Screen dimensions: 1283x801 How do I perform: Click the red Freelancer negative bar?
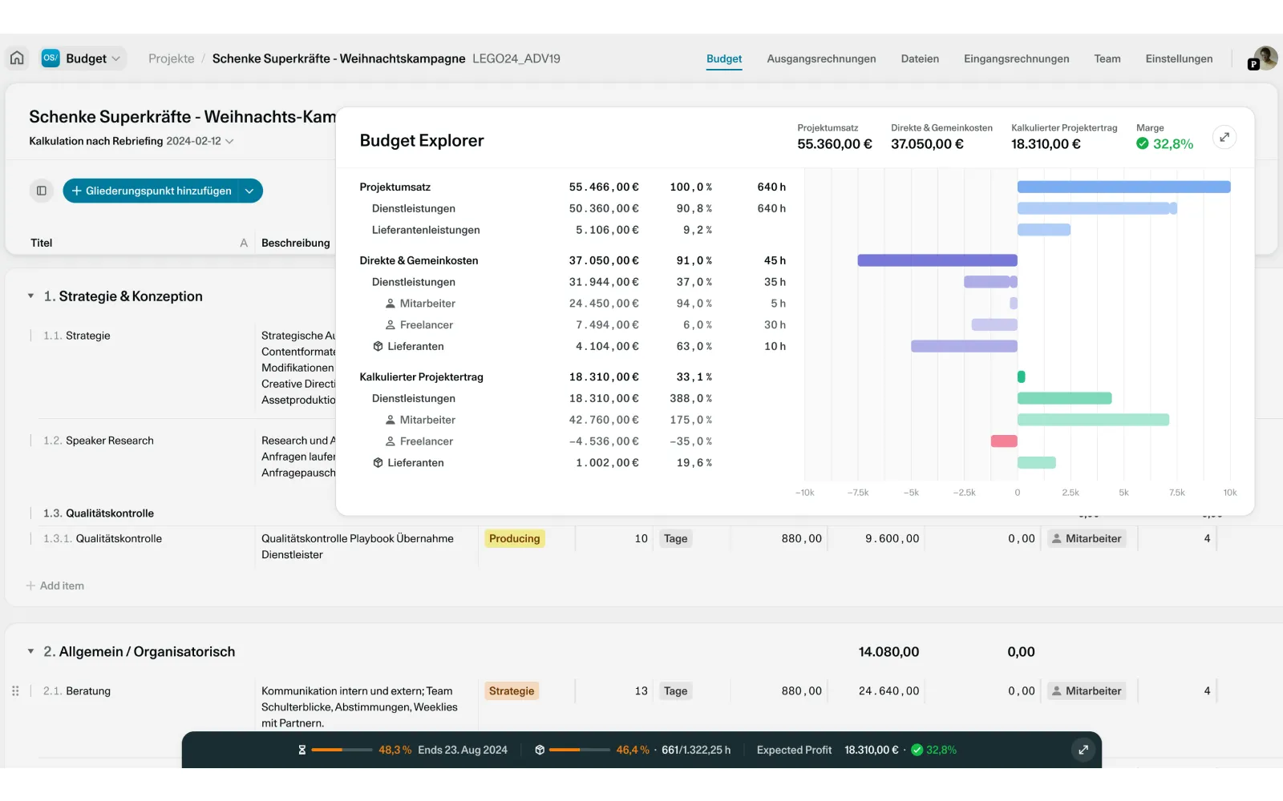pyautogui.click(x=1003, y=441)
